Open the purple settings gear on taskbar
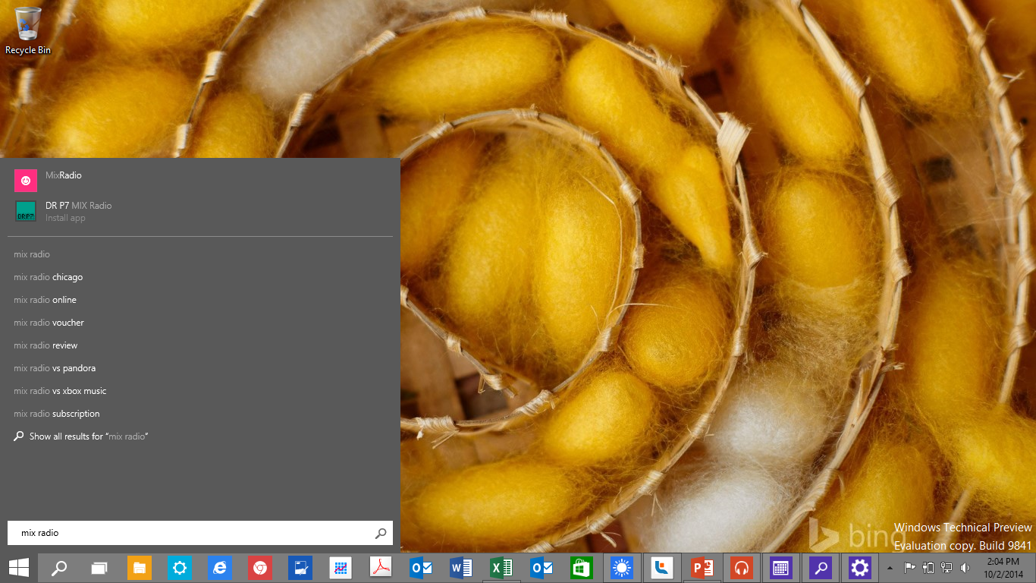Image resolution: width=1036 pixels, height=583 pixels. 860,568
